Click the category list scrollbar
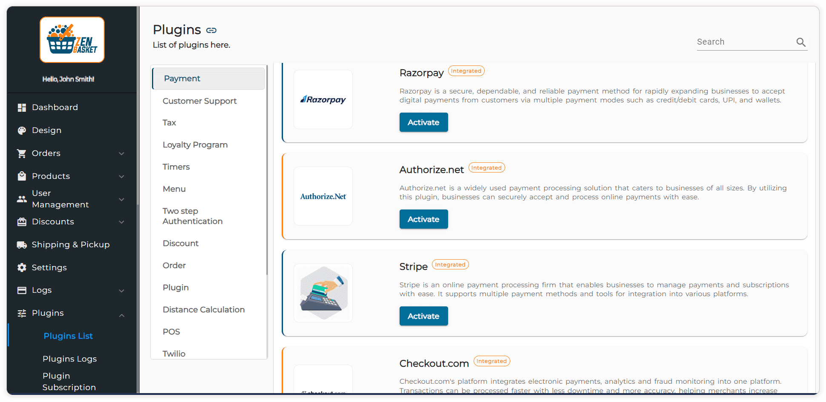This screenshot has width=826, height=402. pos(267,170)
